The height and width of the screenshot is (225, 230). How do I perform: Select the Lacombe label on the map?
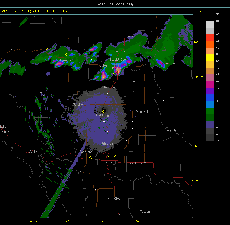[120, 51]
